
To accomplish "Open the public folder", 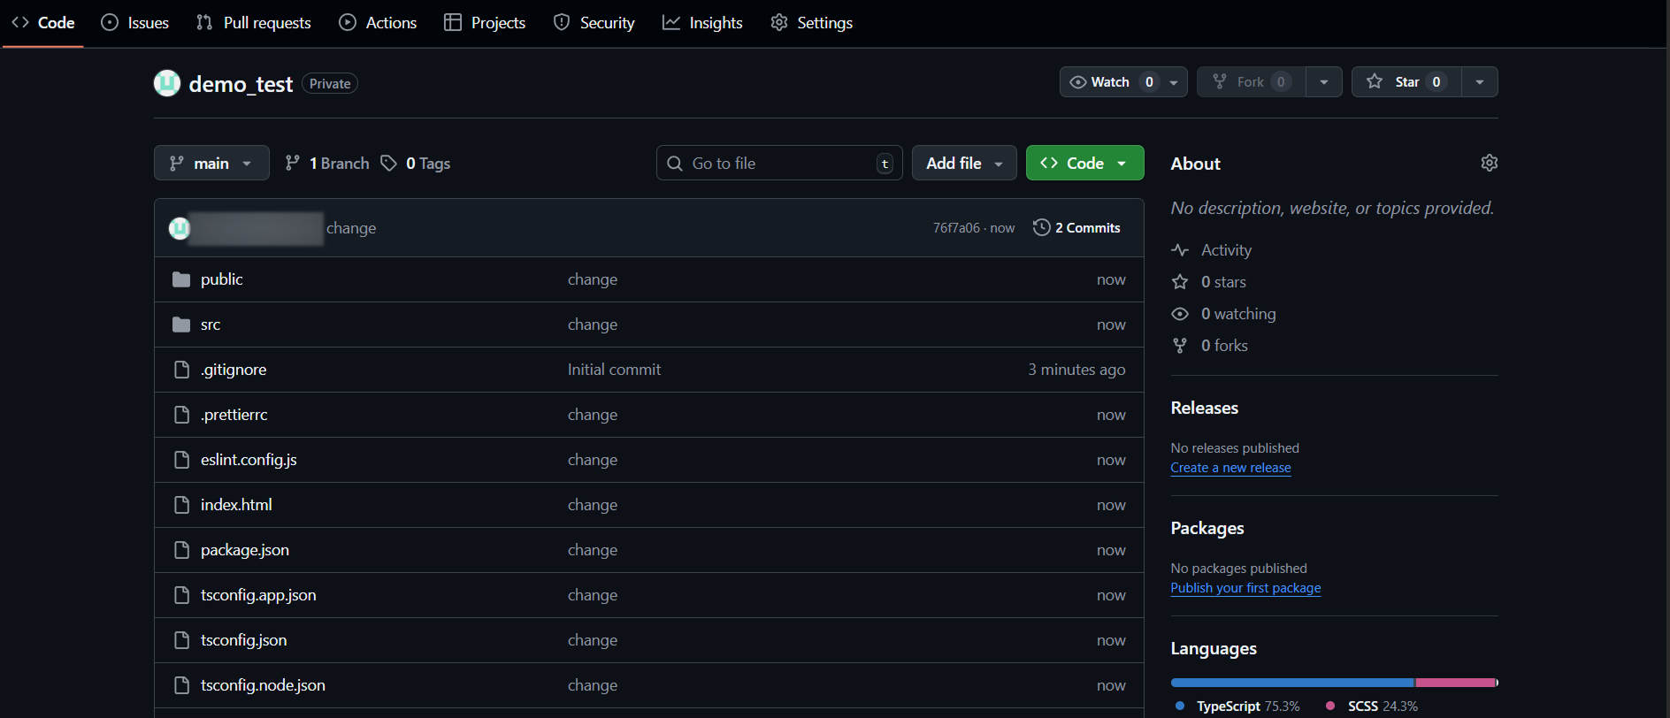I will pyautogui.click(x=221, y=279).
